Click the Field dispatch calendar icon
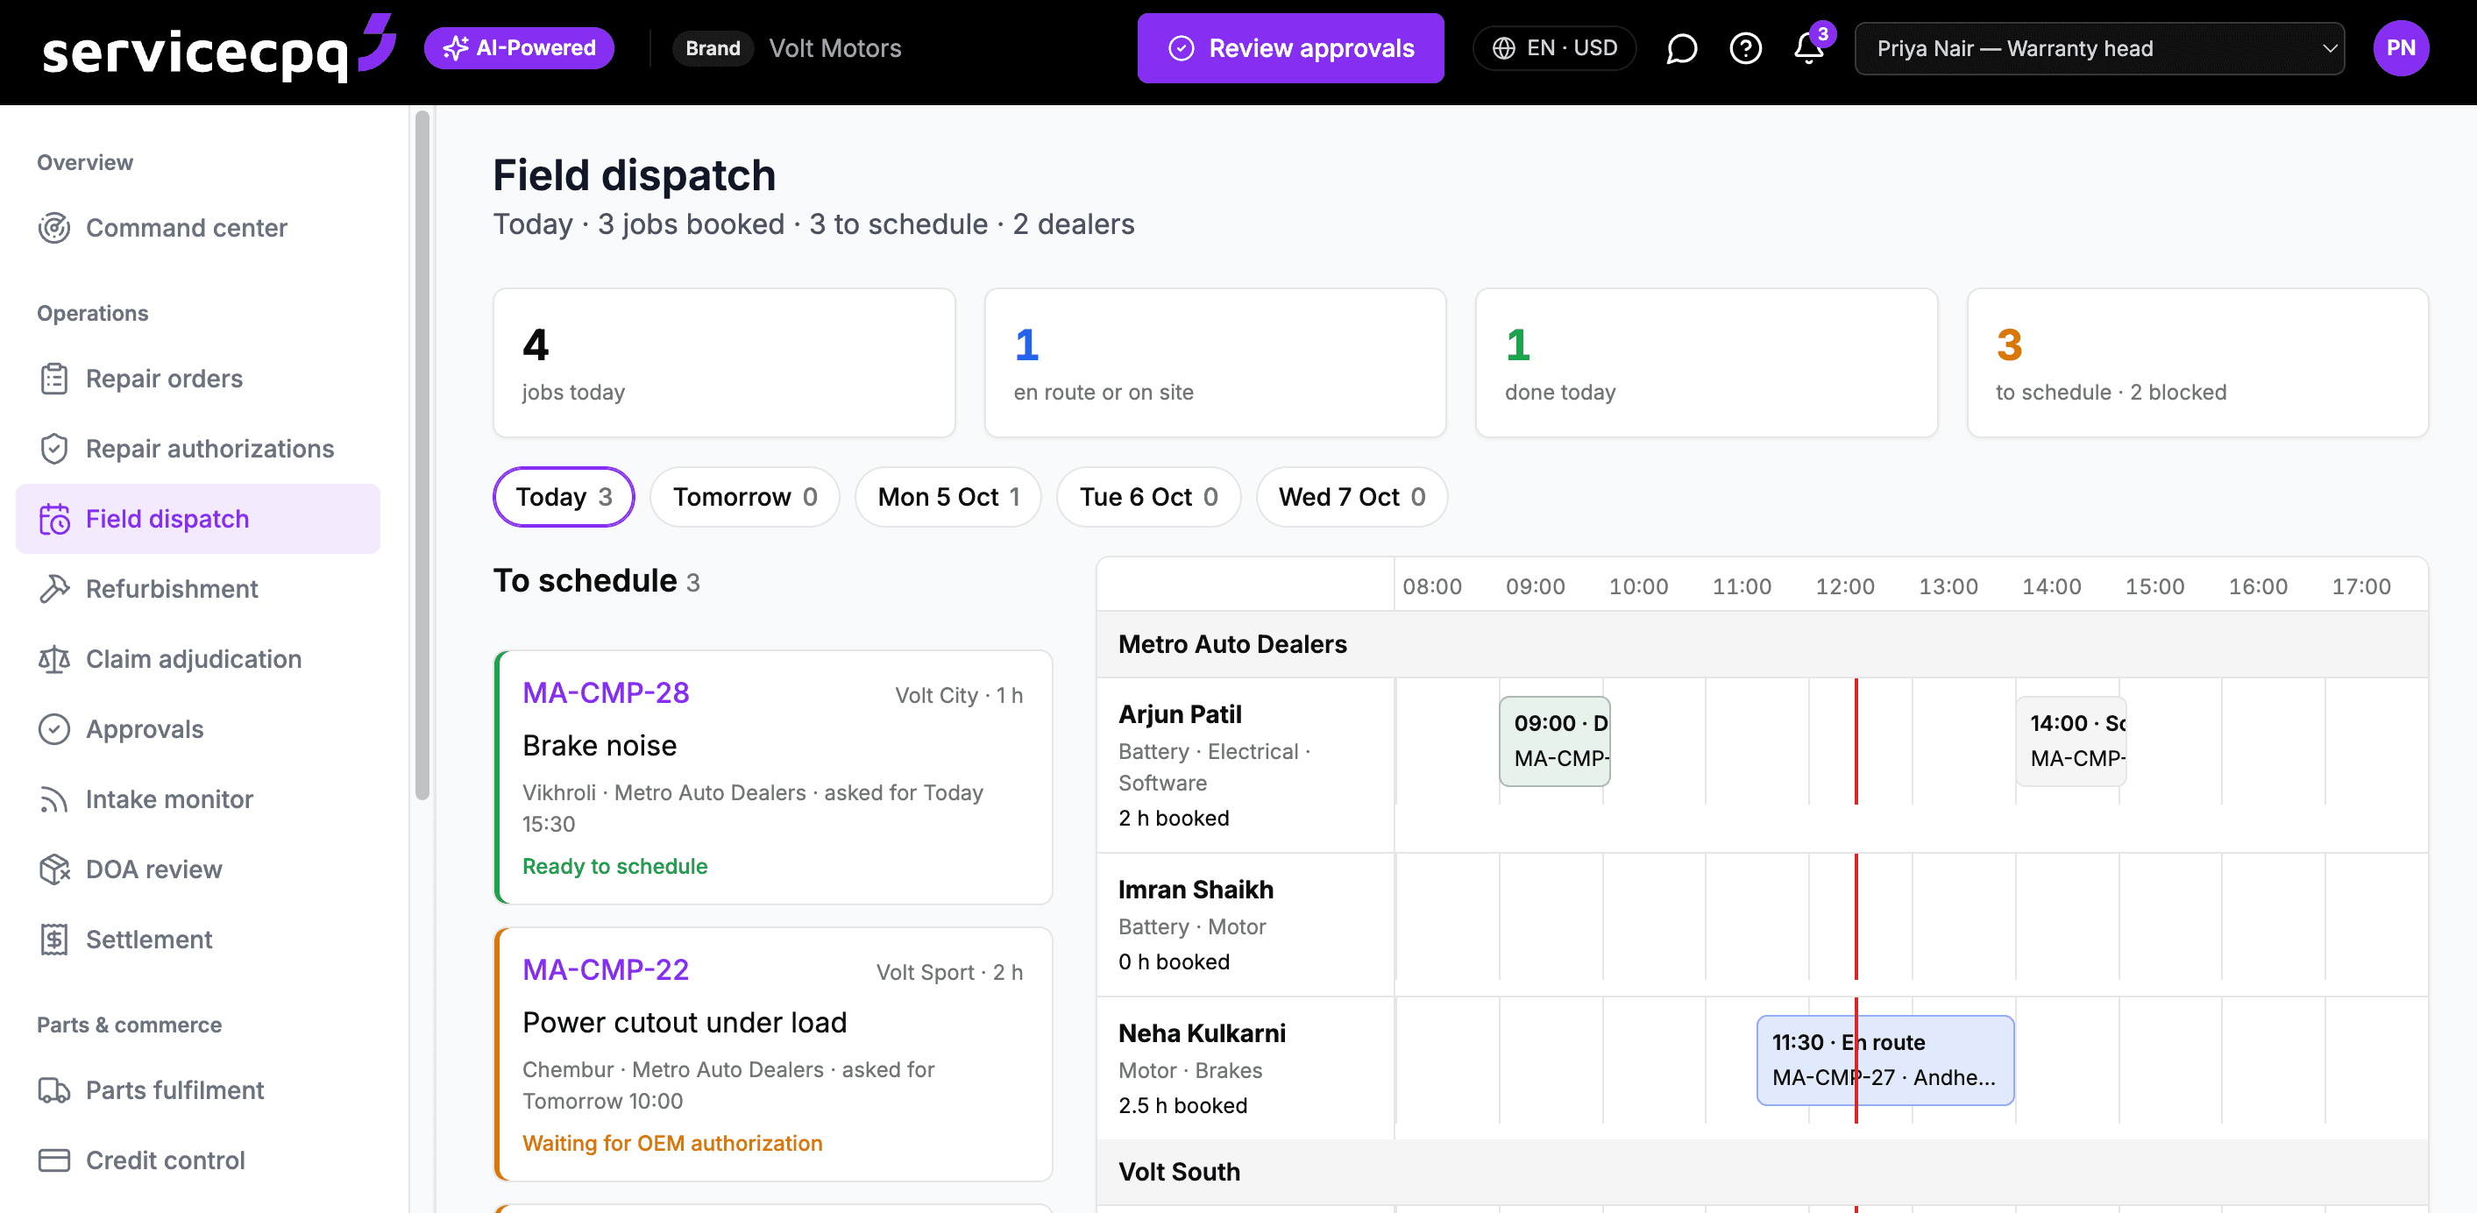This screenshot has width=2477, height=1213. [x=53, y=519]
